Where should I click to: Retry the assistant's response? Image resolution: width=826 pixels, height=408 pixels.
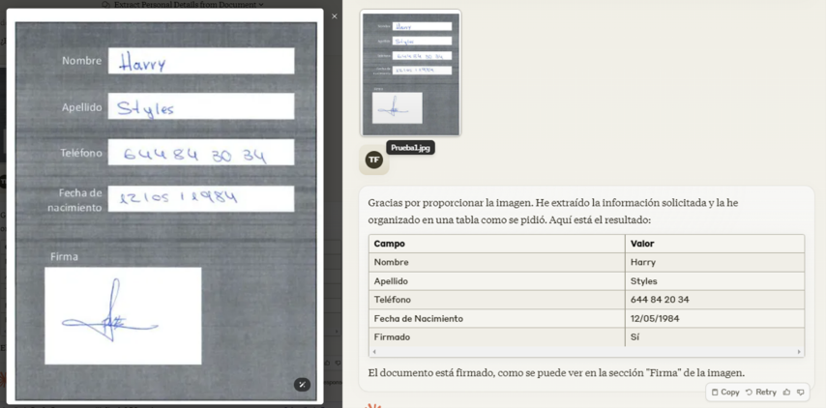(x=760, y=392)
